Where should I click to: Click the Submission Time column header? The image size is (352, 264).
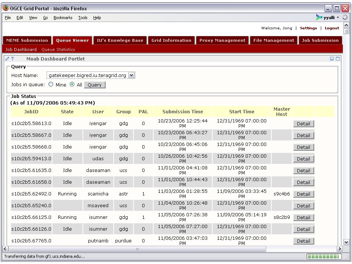click(x=183, y=111)
